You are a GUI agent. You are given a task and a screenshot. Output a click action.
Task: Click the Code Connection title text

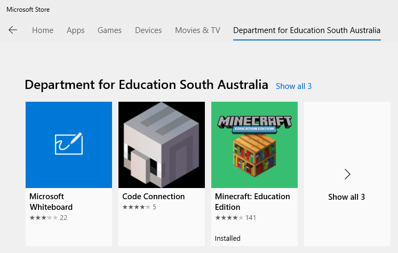click(153, 197)
